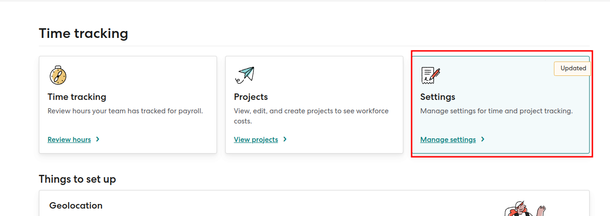Select the Settings card title
The height and width of the screenshot is (216, 610).
pos(438,97)
